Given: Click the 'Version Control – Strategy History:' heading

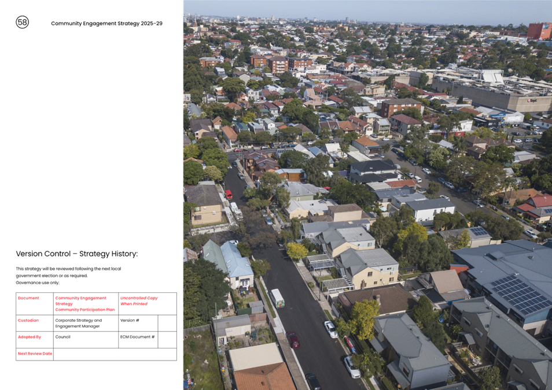Looking at the screenshot, I should pyautogui.click(x=77, y=254).
